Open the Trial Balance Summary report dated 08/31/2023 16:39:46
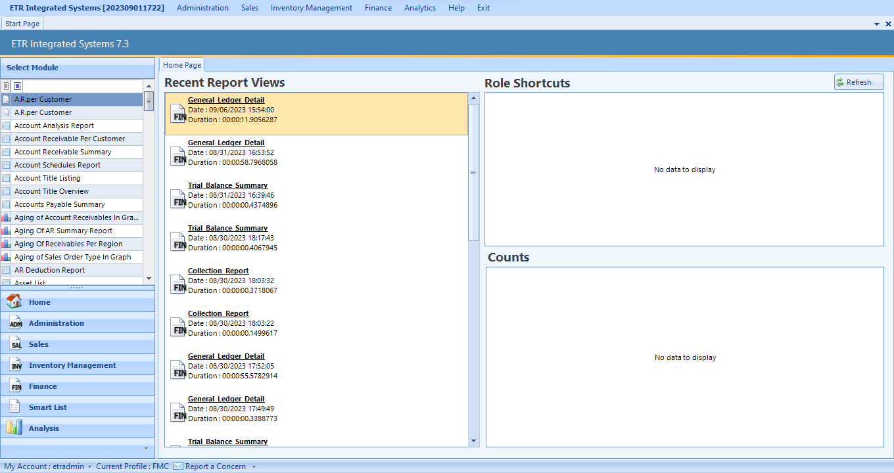This screenshot has height=473, width=894. (227, 185)
